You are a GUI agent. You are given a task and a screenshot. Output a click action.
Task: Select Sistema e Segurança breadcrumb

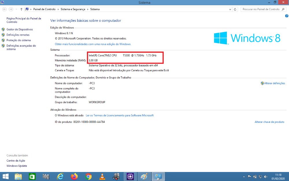73,9
